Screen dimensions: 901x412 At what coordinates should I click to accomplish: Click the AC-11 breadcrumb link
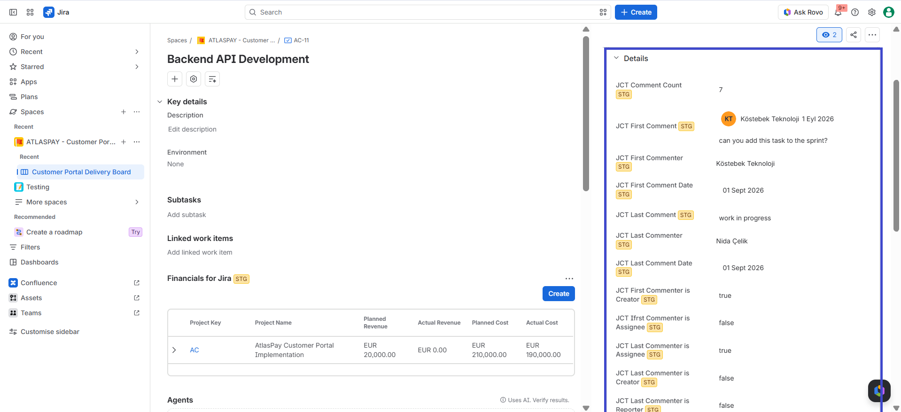pyautogui.click(x=301, y=40)
